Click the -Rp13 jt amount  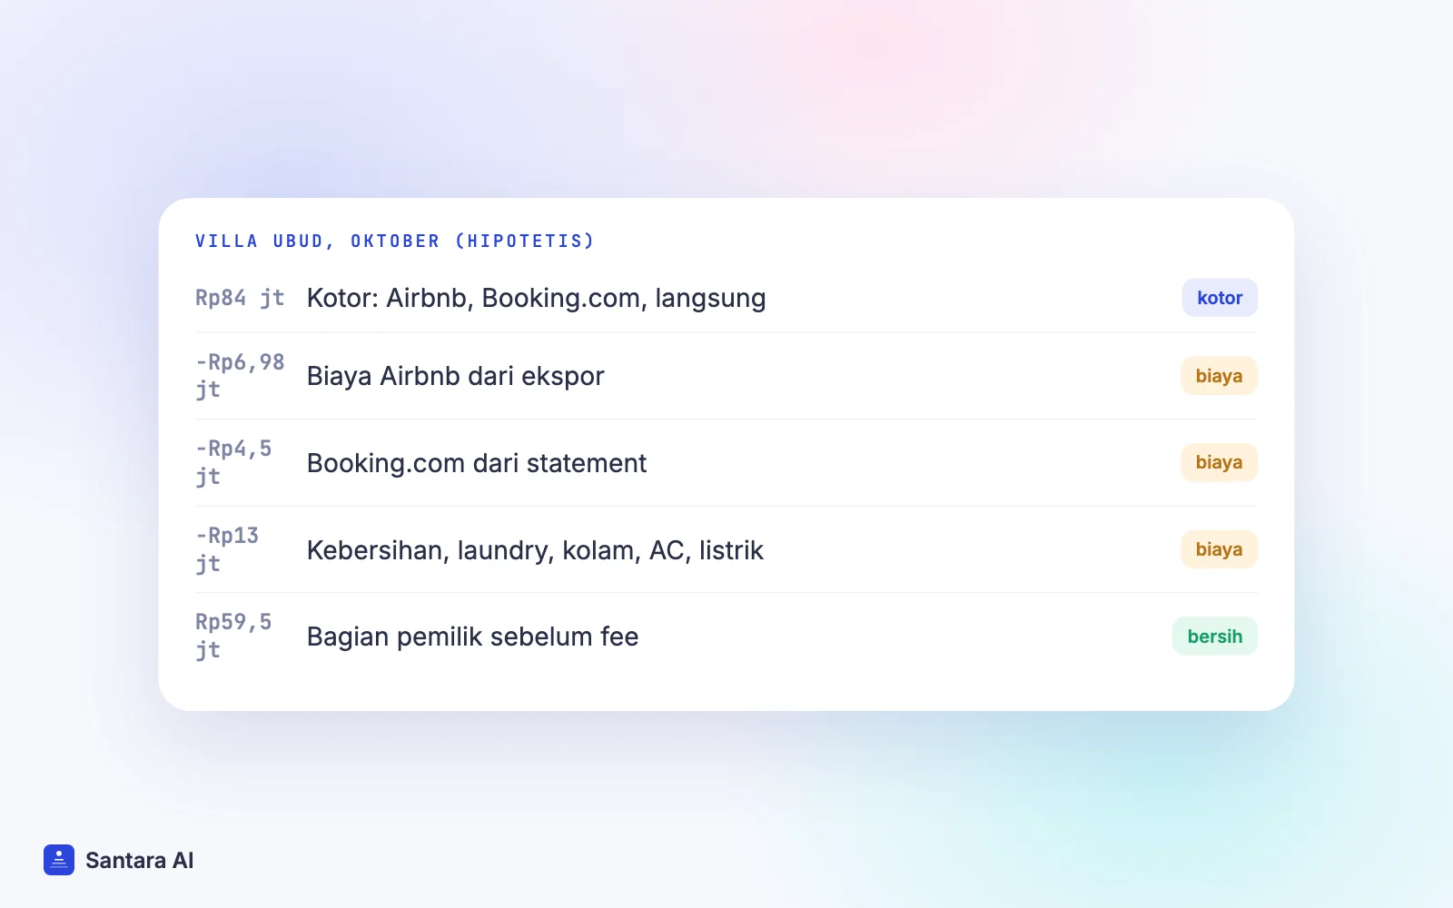(x=227, y=549)
